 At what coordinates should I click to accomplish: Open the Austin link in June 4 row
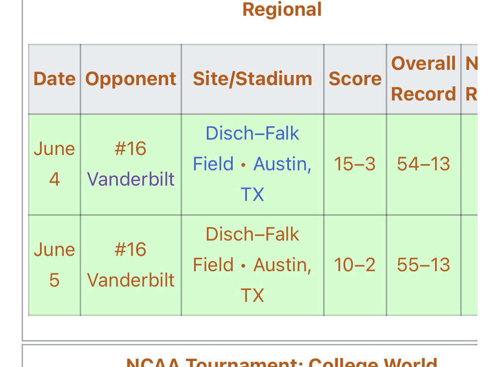point(282,164)
